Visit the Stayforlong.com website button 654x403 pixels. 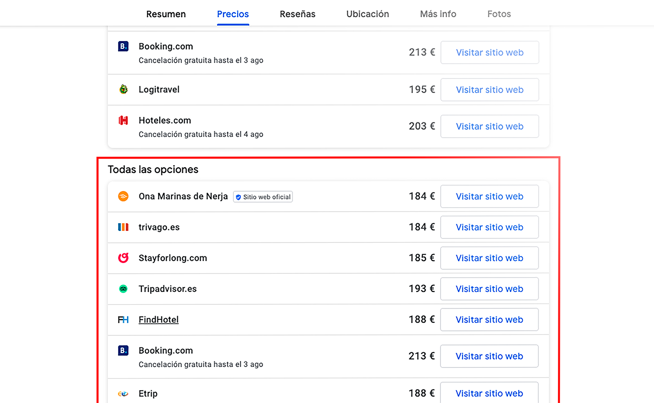point(490,258)
